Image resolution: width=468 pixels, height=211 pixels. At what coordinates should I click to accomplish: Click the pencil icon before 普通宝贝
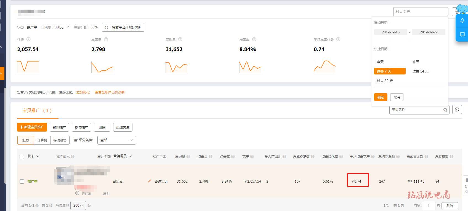(x=150, y=181)
